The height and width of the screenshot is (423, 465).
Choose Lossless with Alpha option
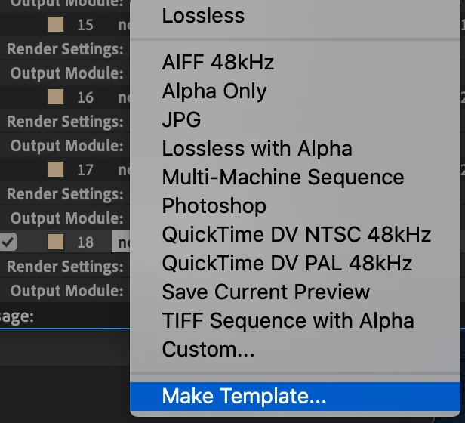(x=257, y=149)
